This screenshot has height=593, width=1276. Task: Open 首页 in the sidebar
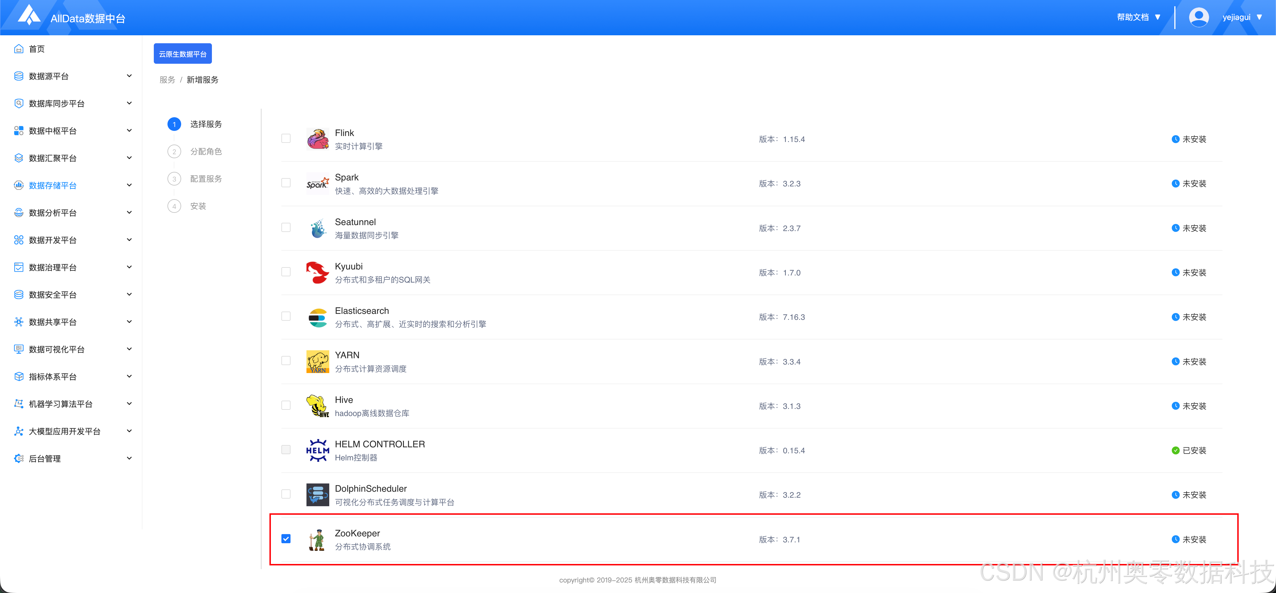[x=37, y=49]
